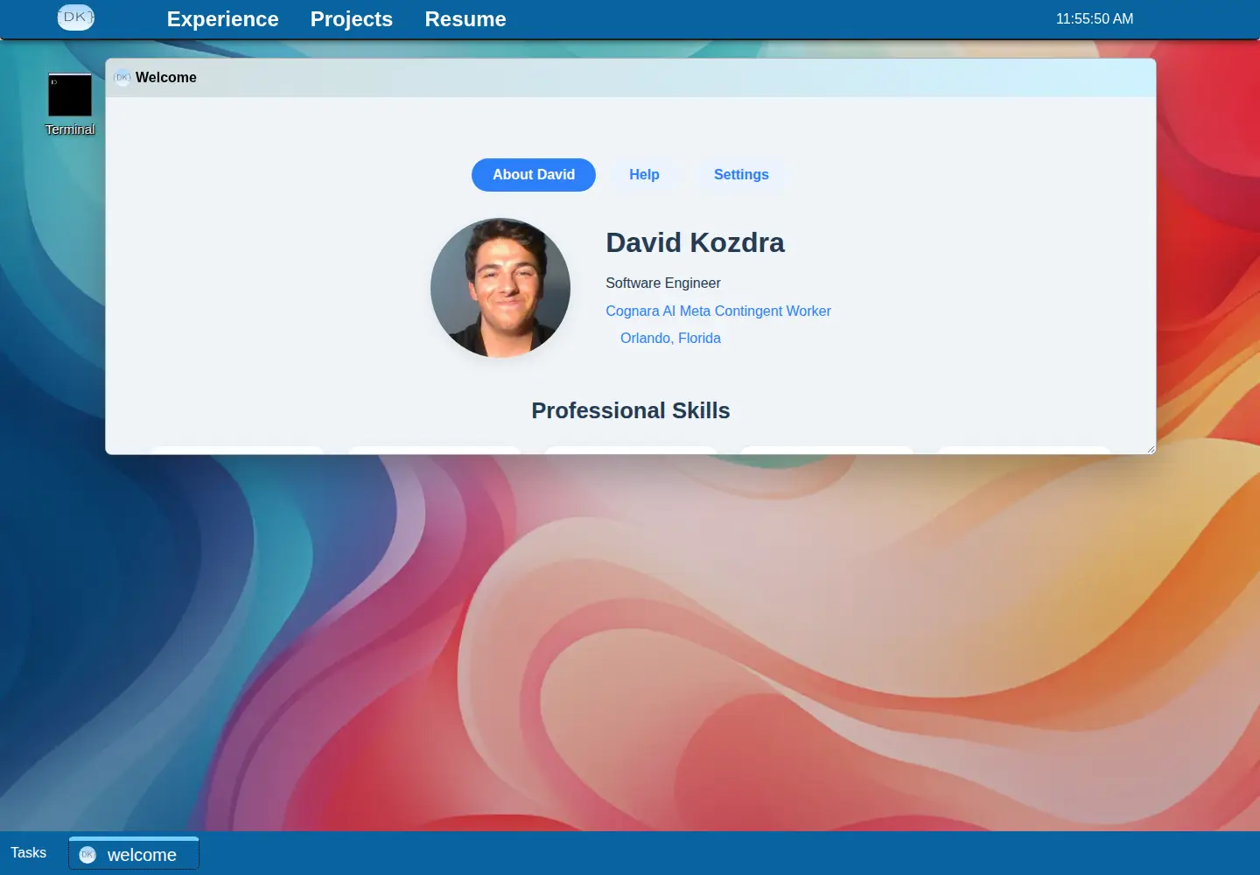The image size is (1260, 875).
Task: Click the David Kozdra name heading
Action: click(x=695, y=242)
